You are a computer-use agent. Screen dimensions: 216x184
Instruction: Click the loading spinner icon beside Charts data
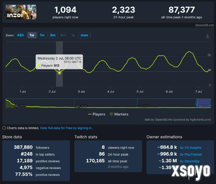4,128
